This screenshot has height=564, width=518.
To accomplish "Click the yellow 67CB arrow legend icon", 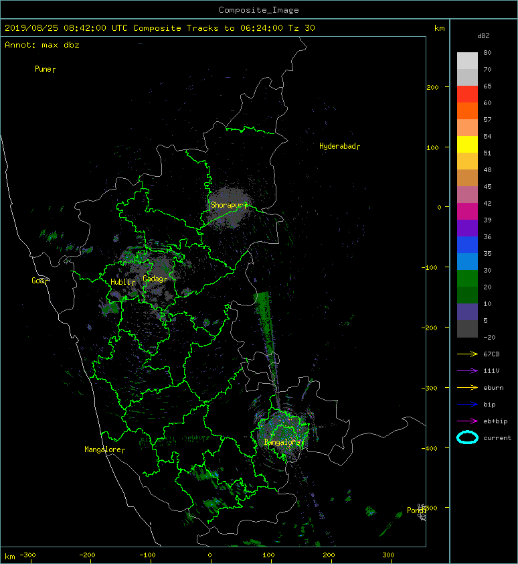I will click(x=467, y=354).
